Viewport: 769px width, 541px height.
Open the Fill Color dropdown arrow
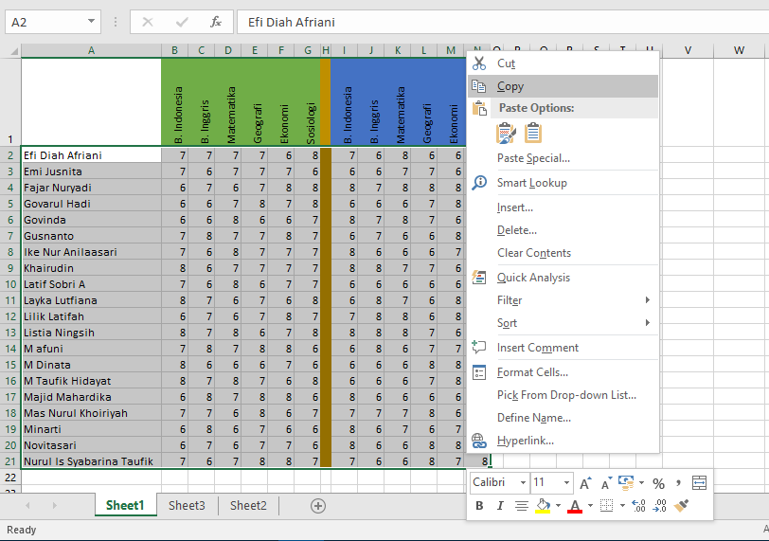(558, 506)
